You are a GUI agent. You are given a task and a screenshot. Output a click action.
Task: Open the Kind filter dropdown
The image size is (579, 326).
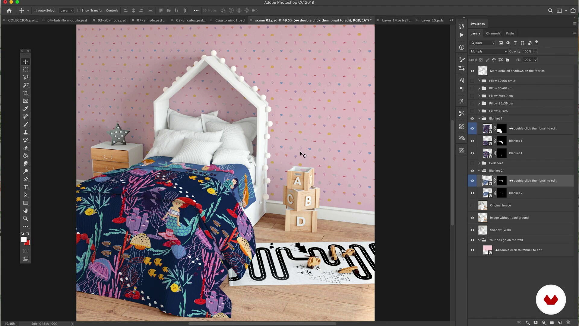click(x=482, y=43)
